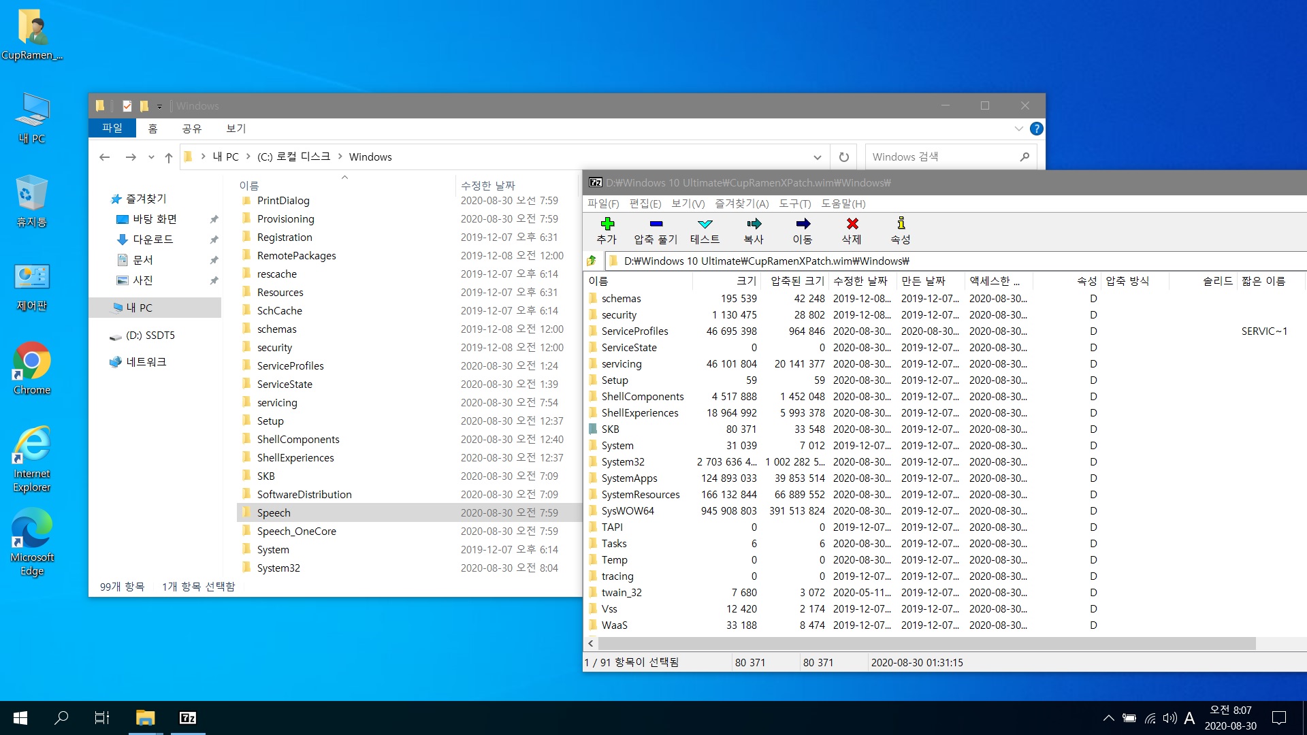The image size is (1307, 735).
Task: Open 7-Zip 편집(E) menu
Action: [645, 203]
